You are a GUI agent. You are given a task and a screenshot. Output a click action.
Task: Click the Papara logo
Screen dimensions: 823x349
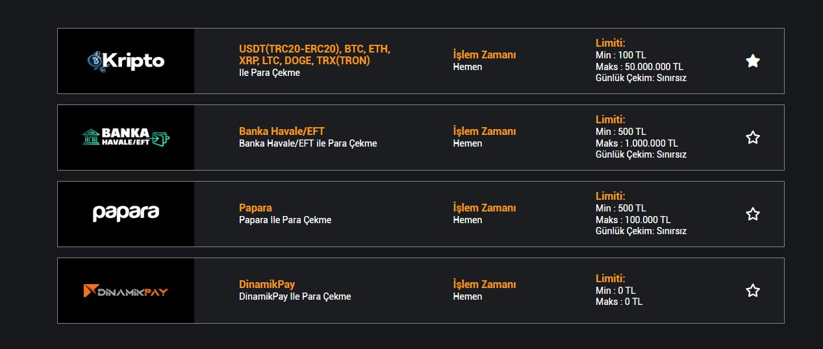tap(126, 213)
